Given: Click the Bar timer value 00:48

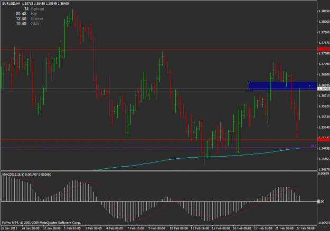Looking at the screenshot, I should click(x=21, y=14).
